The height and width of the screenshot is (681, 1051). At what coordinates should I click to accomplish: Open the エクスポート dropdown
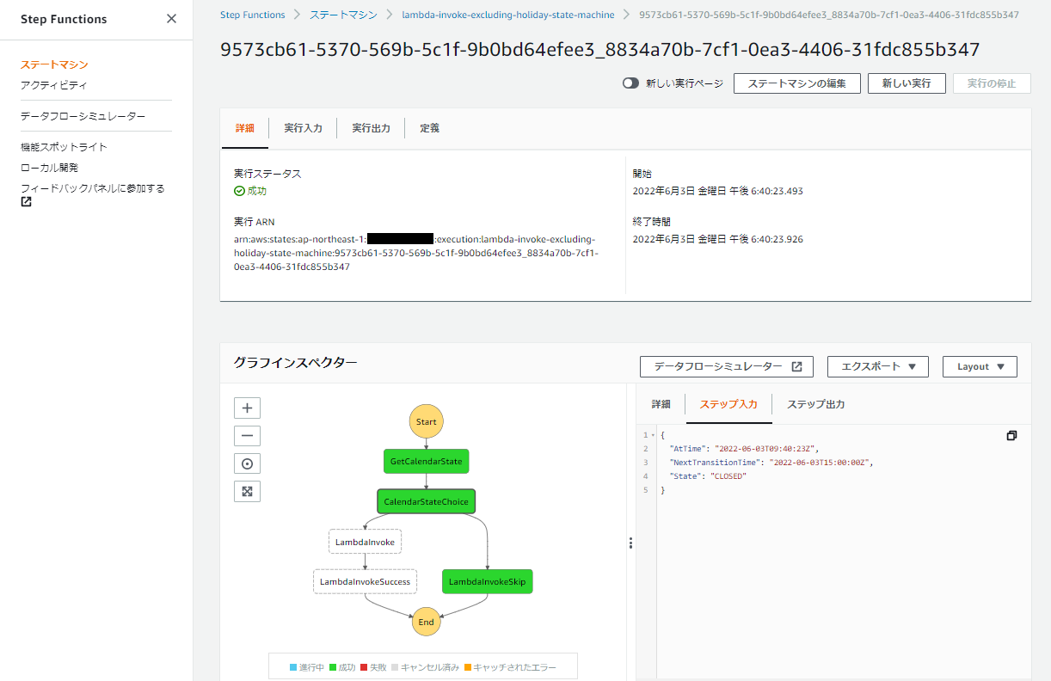(x=877, y=366)
